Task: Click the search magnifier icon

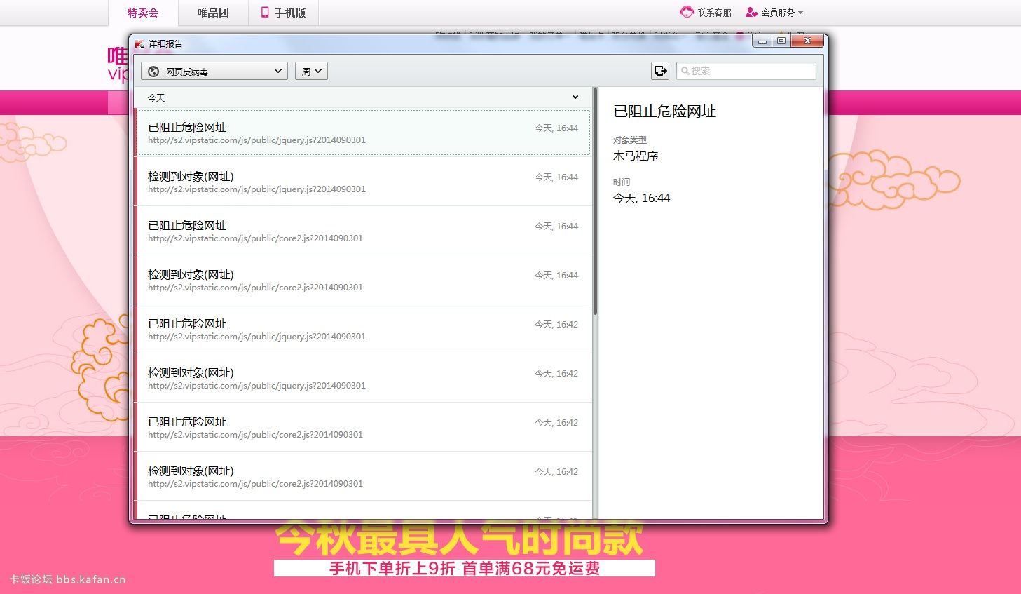Action: tap(685, 71)
